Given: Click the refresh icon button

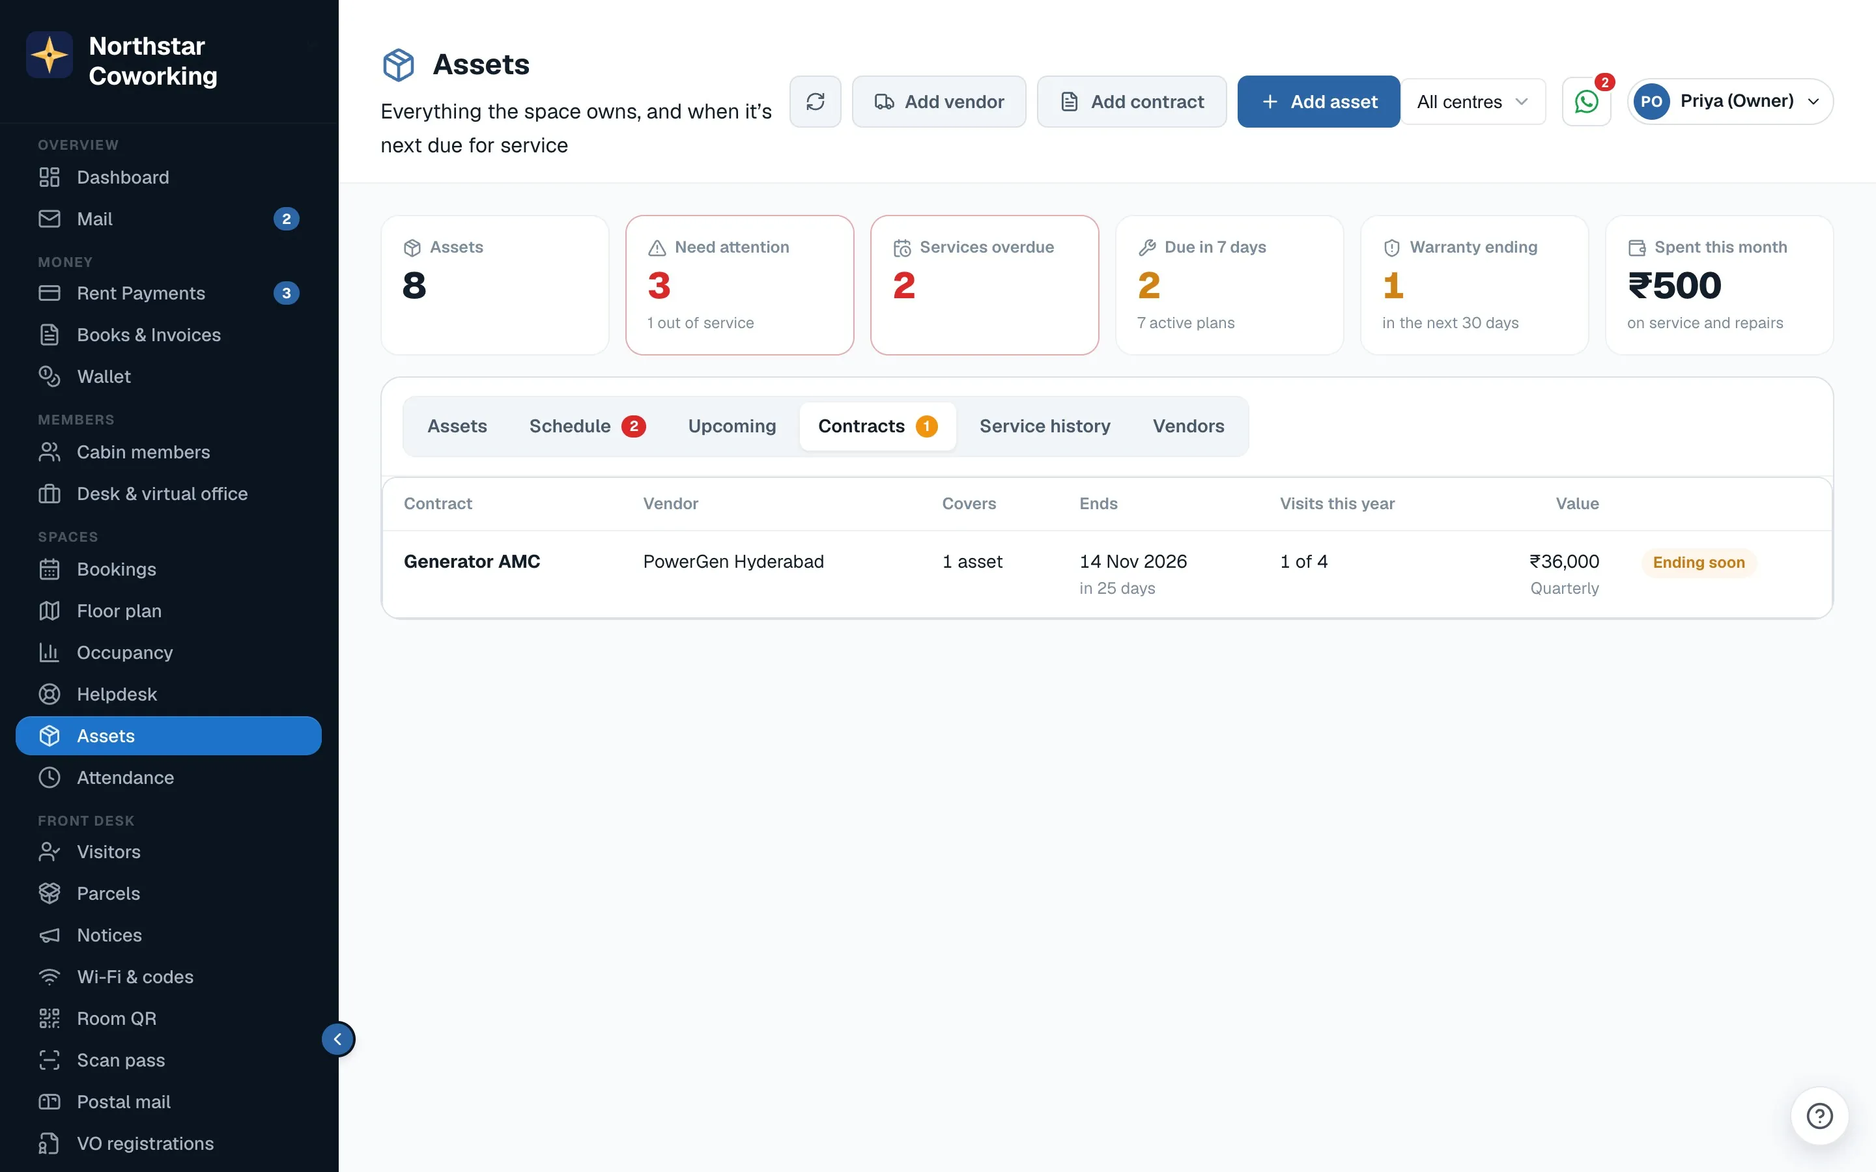Looking at the screenshot, I should pos(815,102).
